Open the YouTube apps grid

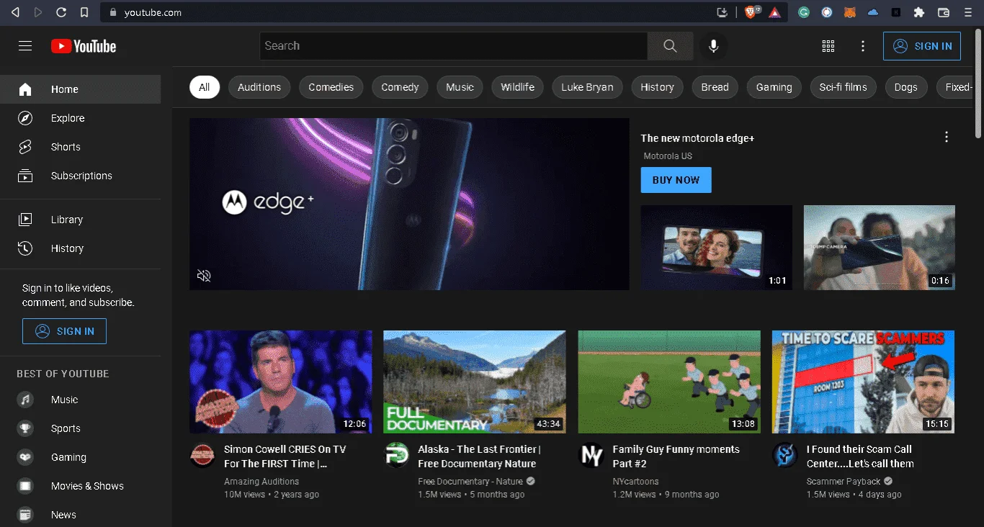tap(828, 46)
